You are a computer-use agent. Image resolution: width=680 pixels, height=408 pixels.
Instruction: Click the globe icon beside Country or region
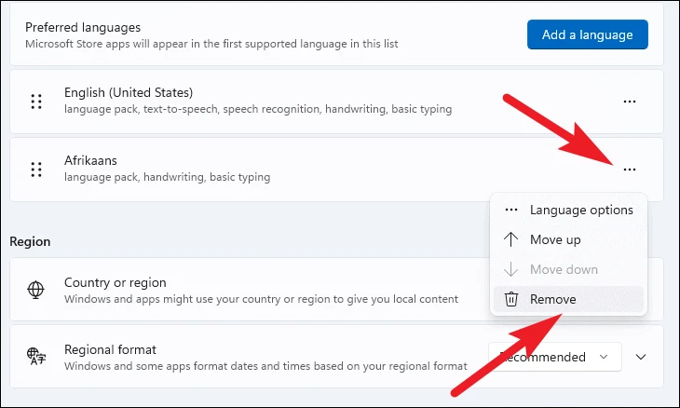click(35, 290)
